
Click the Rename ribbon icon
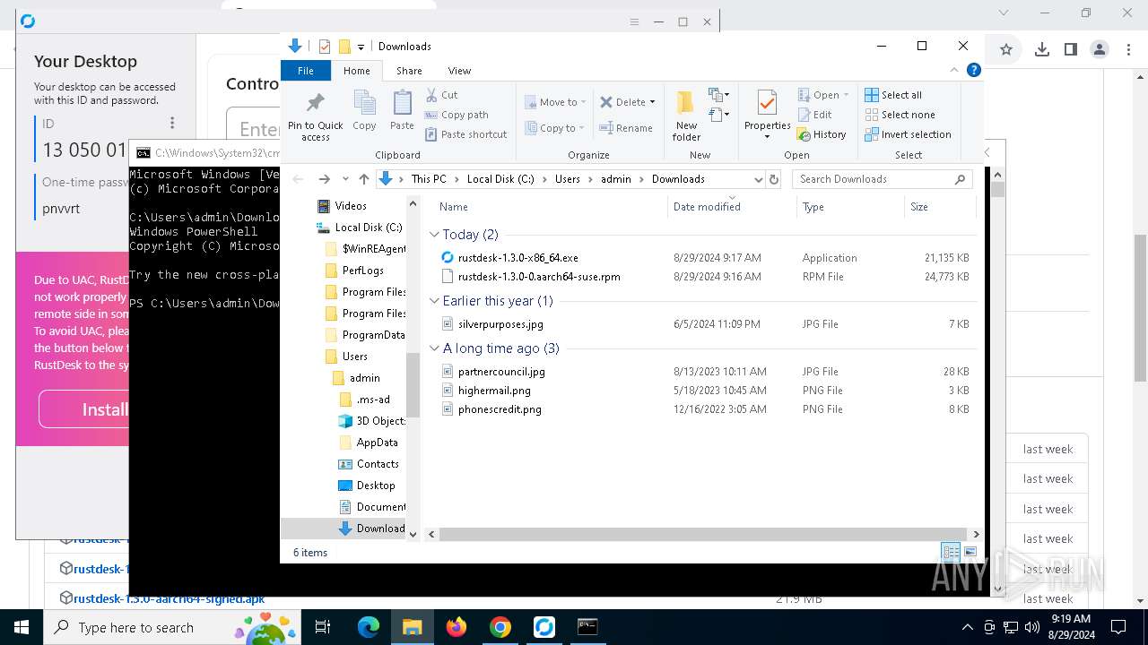coord(626,128)
